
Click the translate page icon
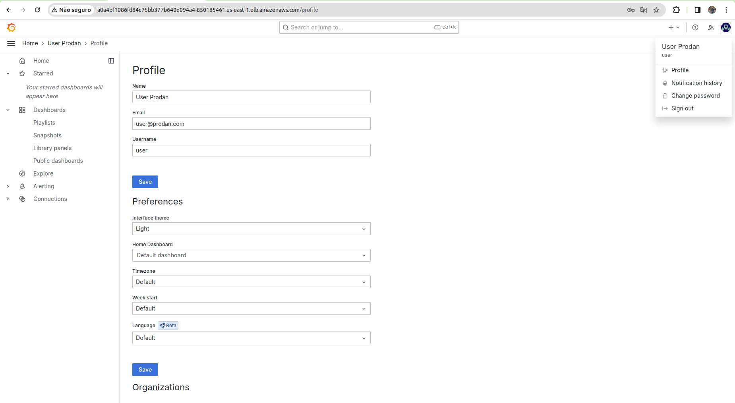644,10
